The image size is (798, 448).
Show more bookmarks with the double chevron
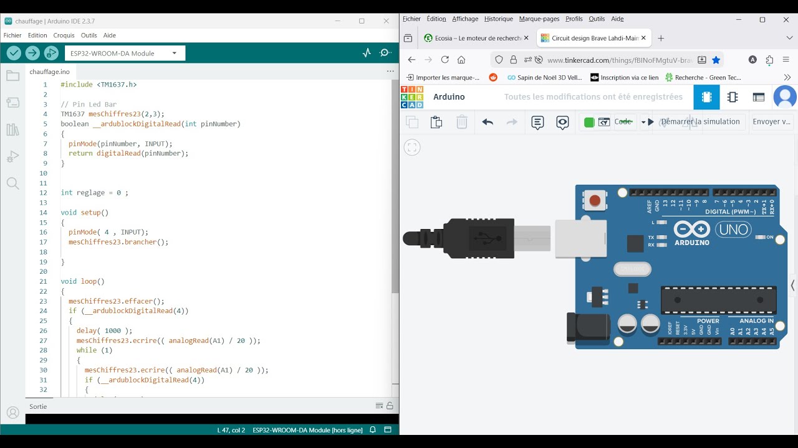[x=787, y=77]
